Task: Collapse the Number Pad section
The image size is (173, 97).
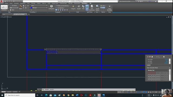Action: [x=168, y=70]
